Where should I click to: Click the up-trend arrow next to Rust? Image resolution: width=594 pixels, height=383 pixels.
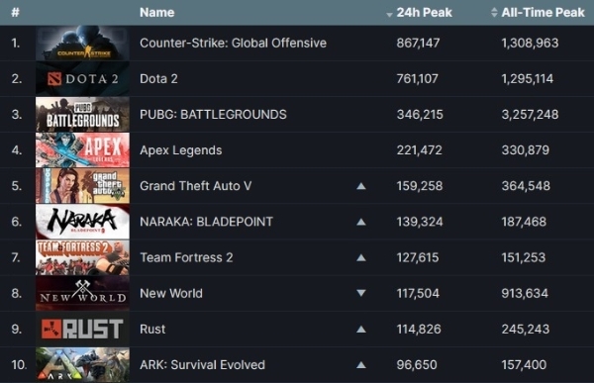tap(361, 330)
